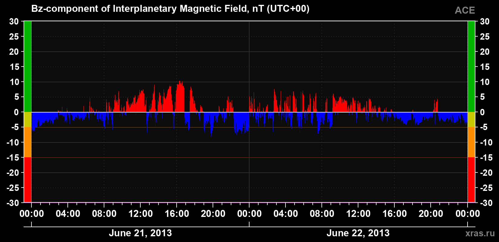Click the right-axis -10 value label
The height and width of the screenshot is (242, 499).
coord(486,142)
